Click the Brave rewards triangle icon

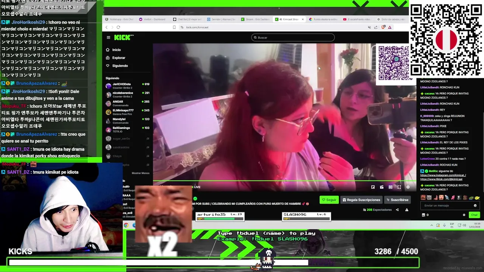click(389, 27)
